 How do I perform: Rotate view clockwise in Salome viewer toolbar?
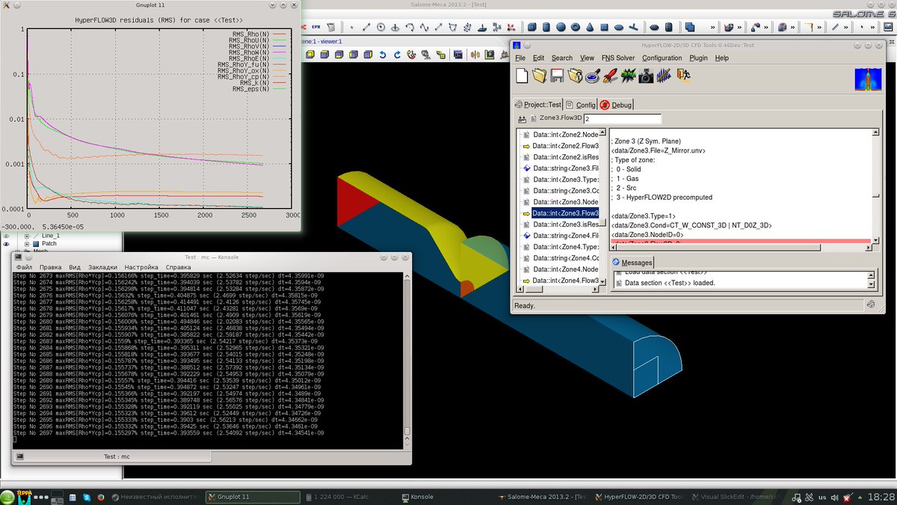pyautogui.click(x=397, y=54)
